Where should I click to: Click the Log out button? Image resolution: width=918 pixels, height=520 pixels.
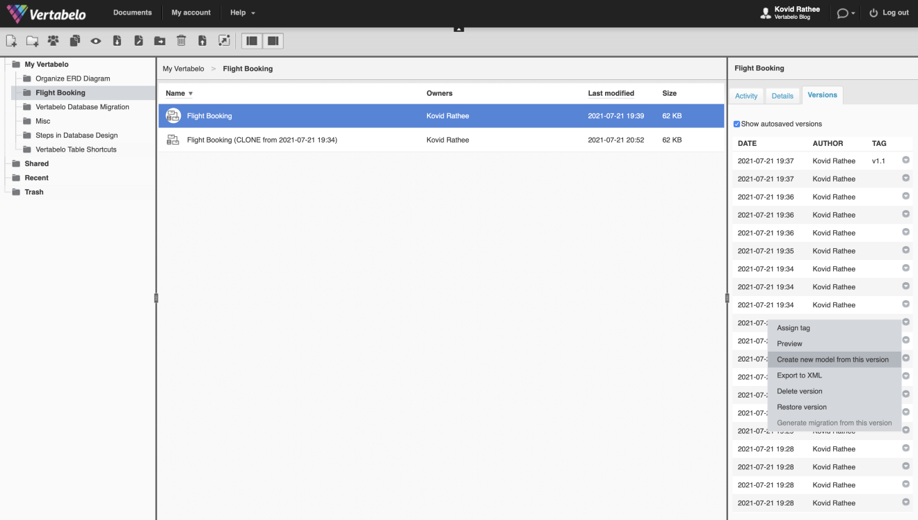point(889,13)
